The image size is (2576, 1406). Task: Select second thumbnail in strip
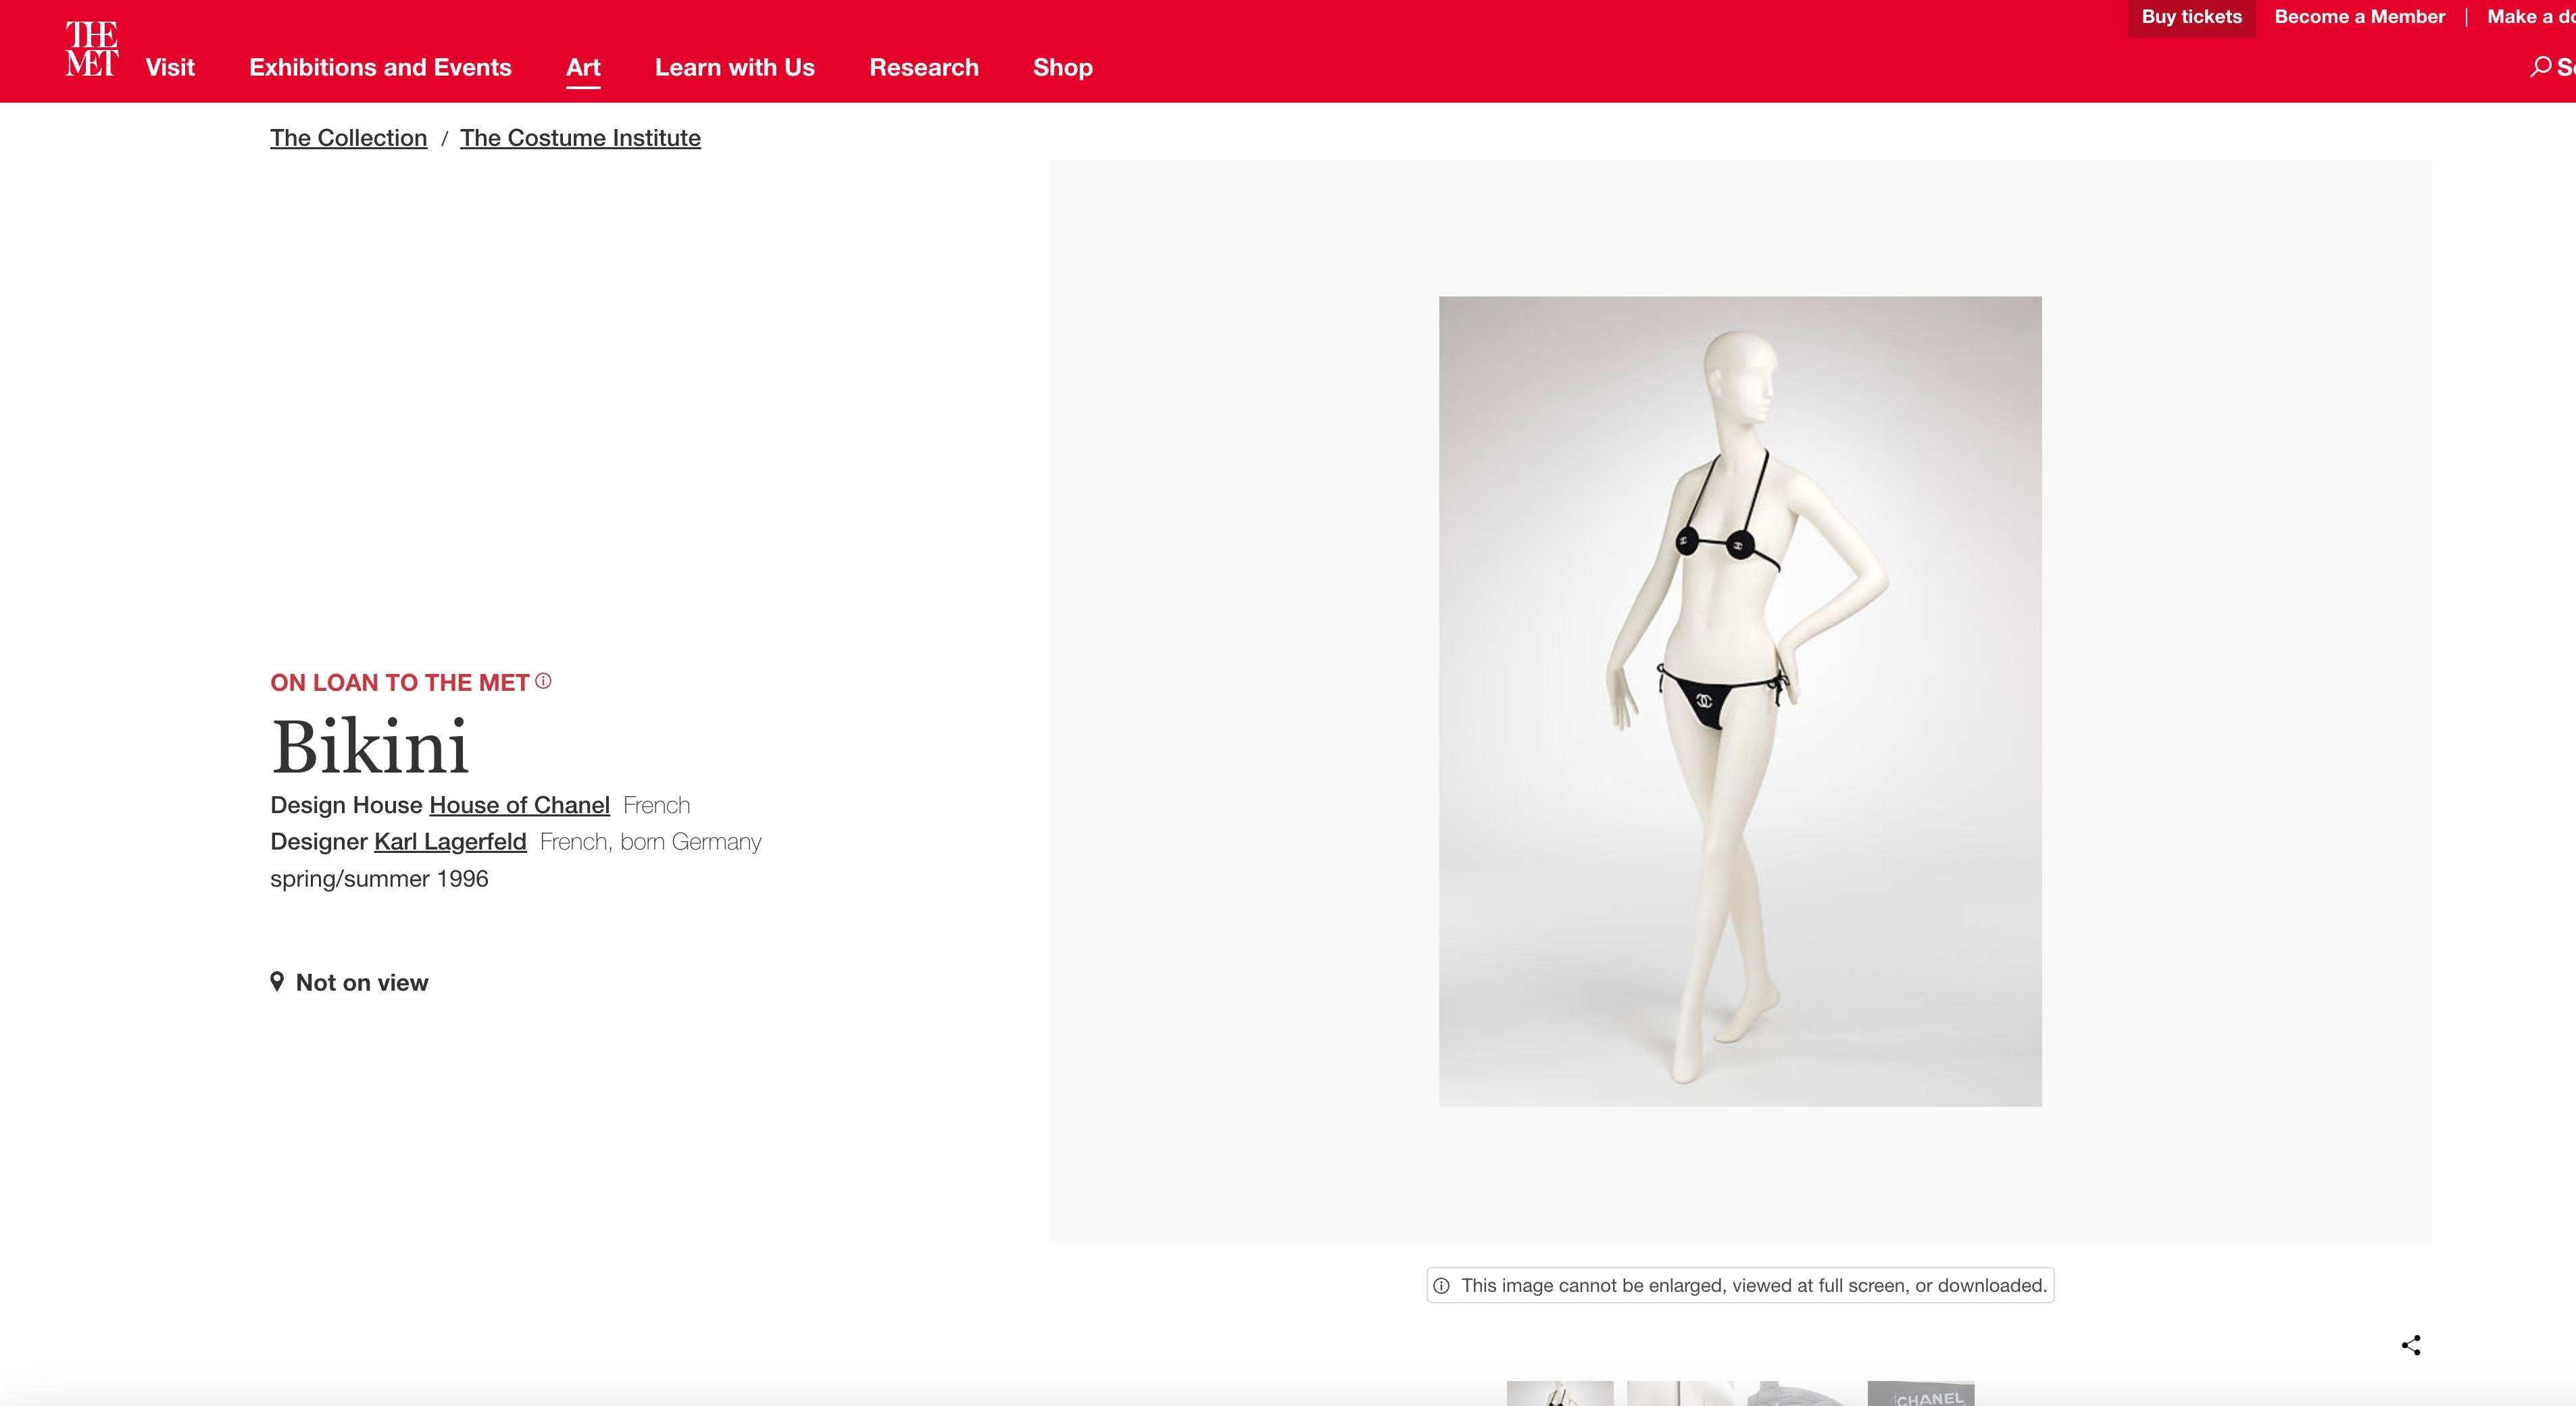(1681, 1393)
